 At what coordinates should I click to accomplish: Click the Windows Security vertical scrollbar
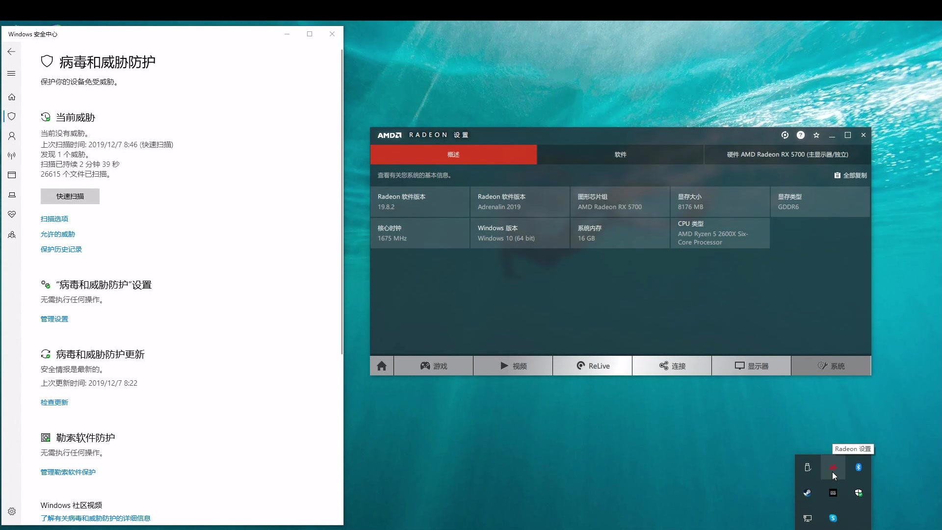[x=342, y=201]
